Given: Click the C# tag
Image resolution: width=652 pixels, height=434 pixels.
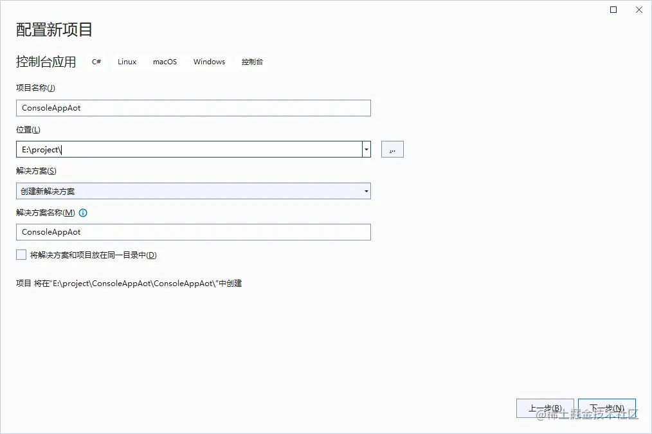Looking at the screenshot, I should [96, 62].
